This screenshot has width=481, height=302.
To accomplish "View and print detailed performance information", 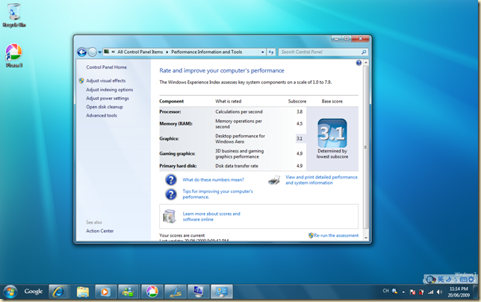I will tap(321, 180).
